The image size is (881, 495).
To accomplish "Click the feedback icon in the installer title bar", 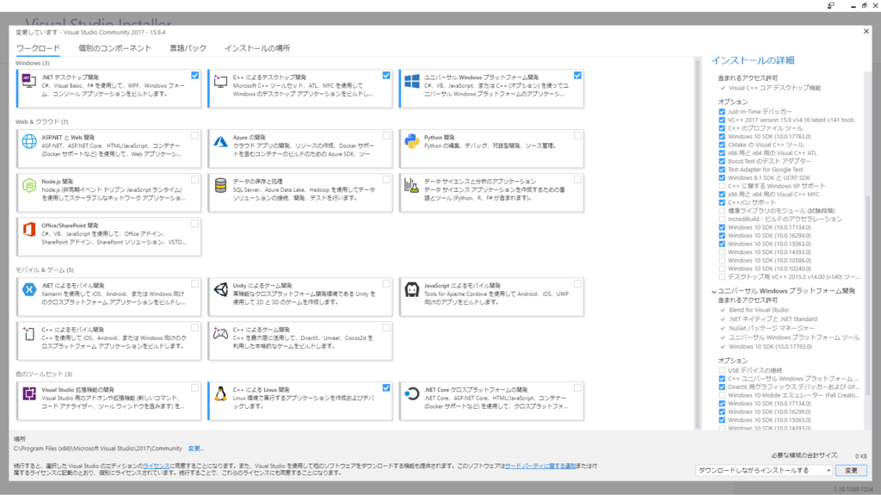I will 831,5.
